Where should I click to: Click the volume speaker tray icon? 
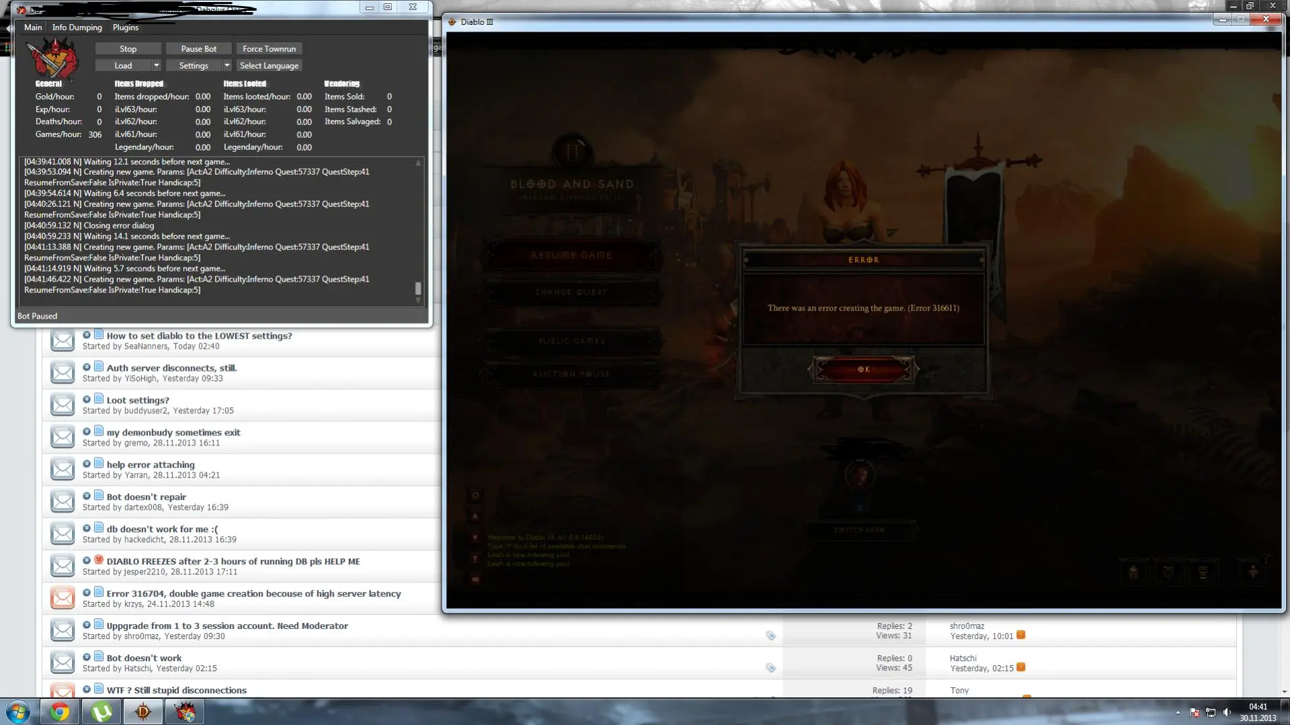point(1227,712)
